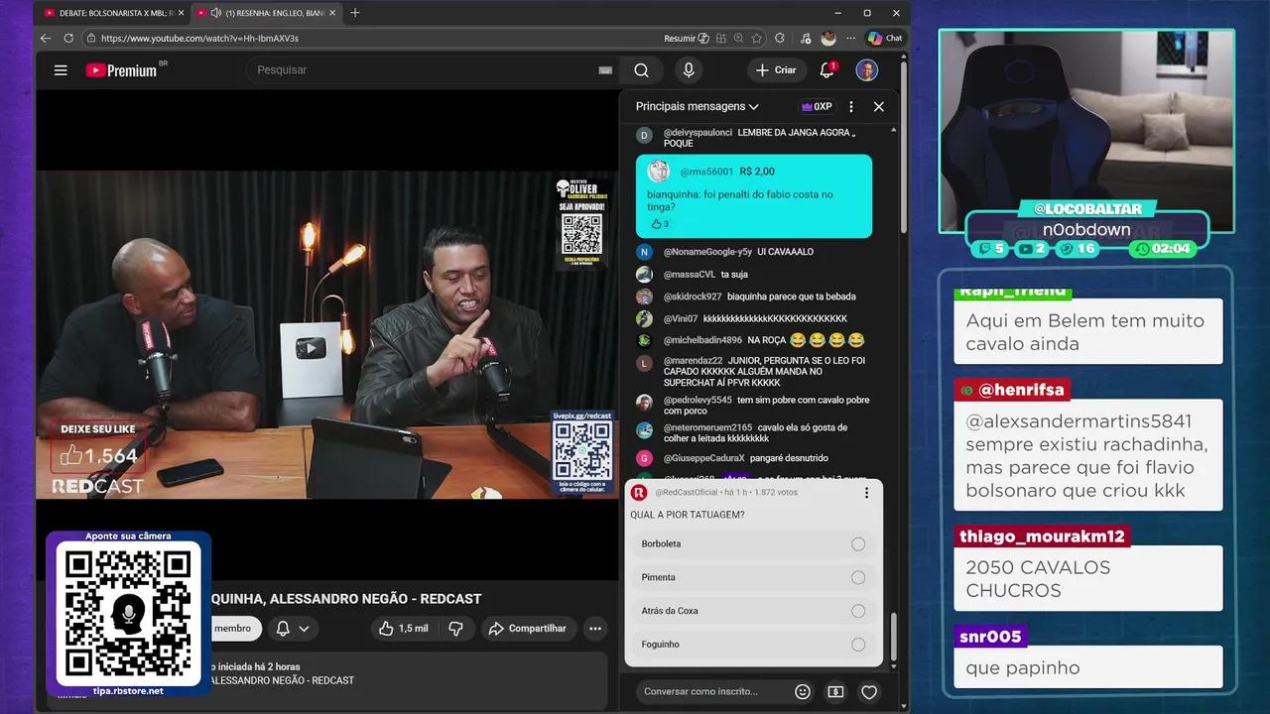Open browser settings and more menu
Image resolution: width=1270 pixels, height=714 pixels.
pos(850,38)
